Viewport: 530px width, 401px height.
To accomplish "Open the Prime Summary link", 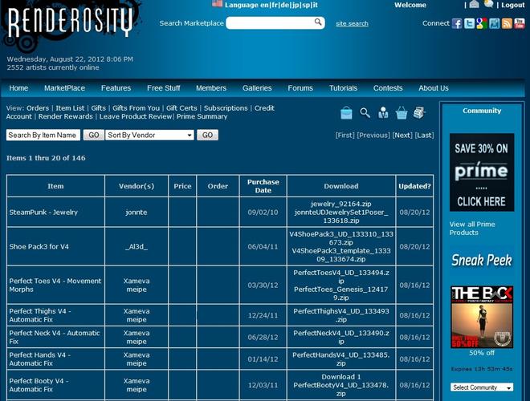I will [x=202, y=116].
